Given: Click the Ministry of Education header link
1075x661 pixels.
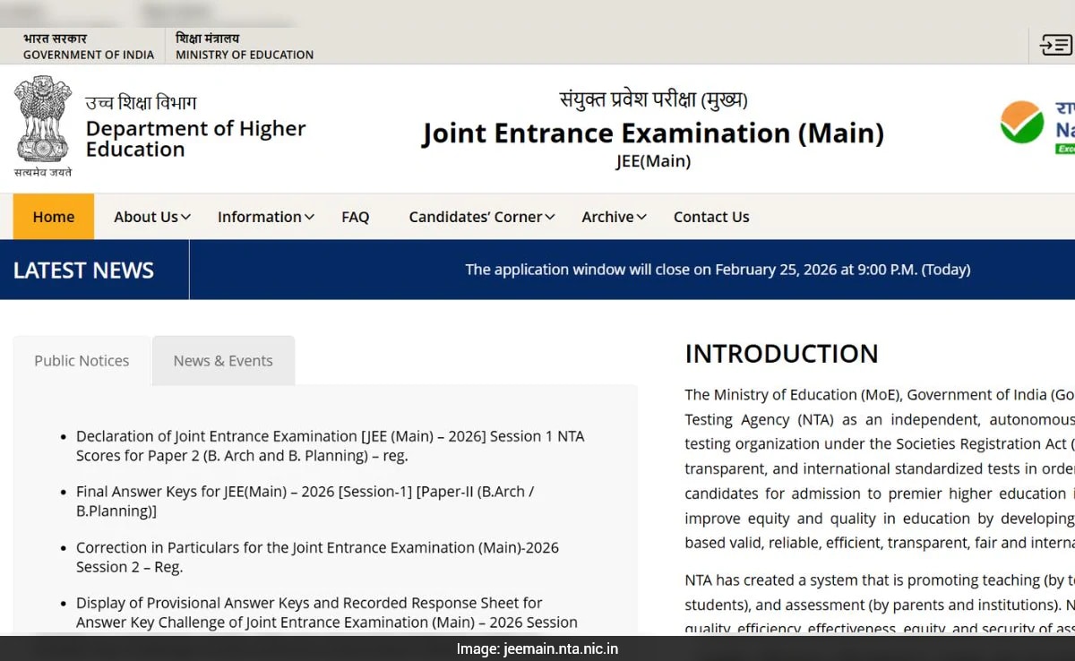Looking at the screenshot, I should click(x=245, y=47).
